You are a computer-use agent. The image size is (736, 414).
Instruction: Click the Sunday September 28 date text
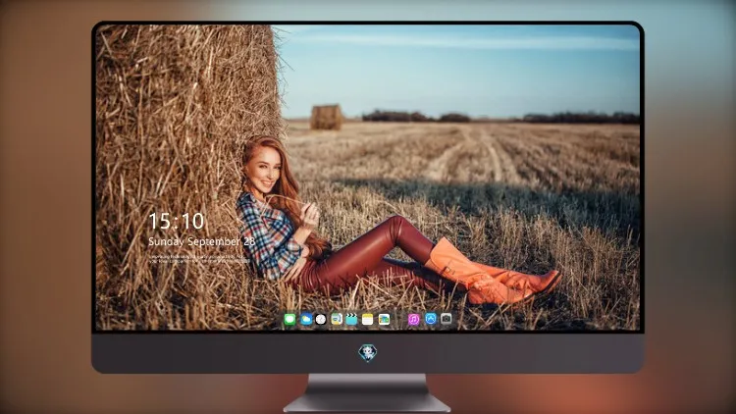(201, 241)
